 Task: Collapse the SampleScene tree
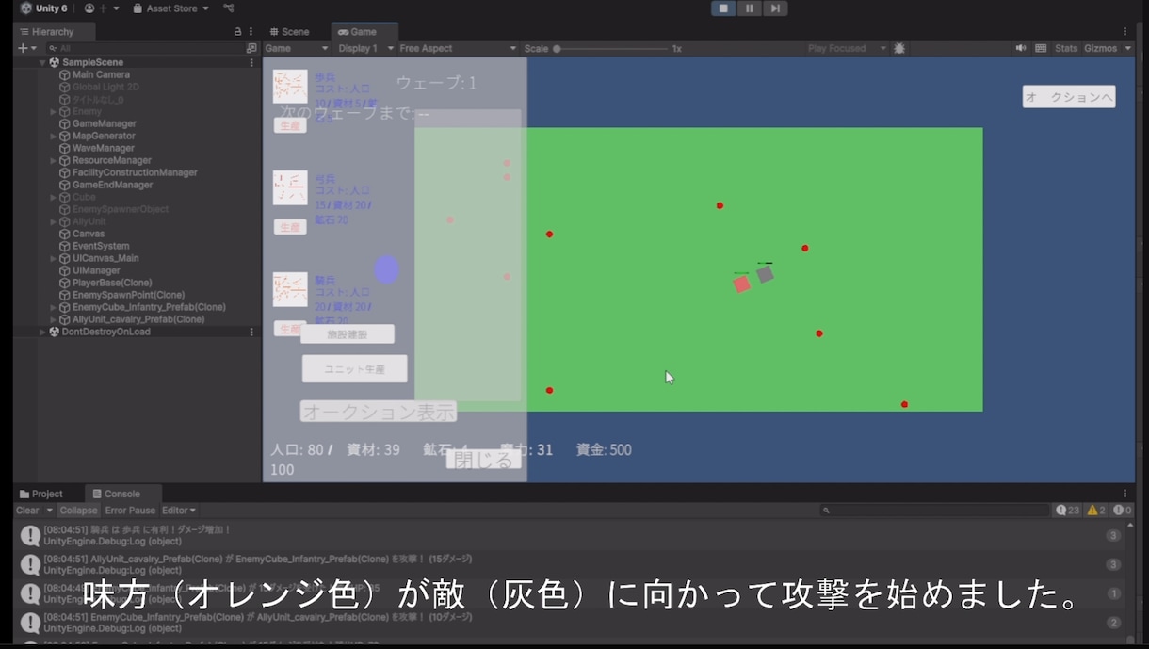click(x=42, y=62)
